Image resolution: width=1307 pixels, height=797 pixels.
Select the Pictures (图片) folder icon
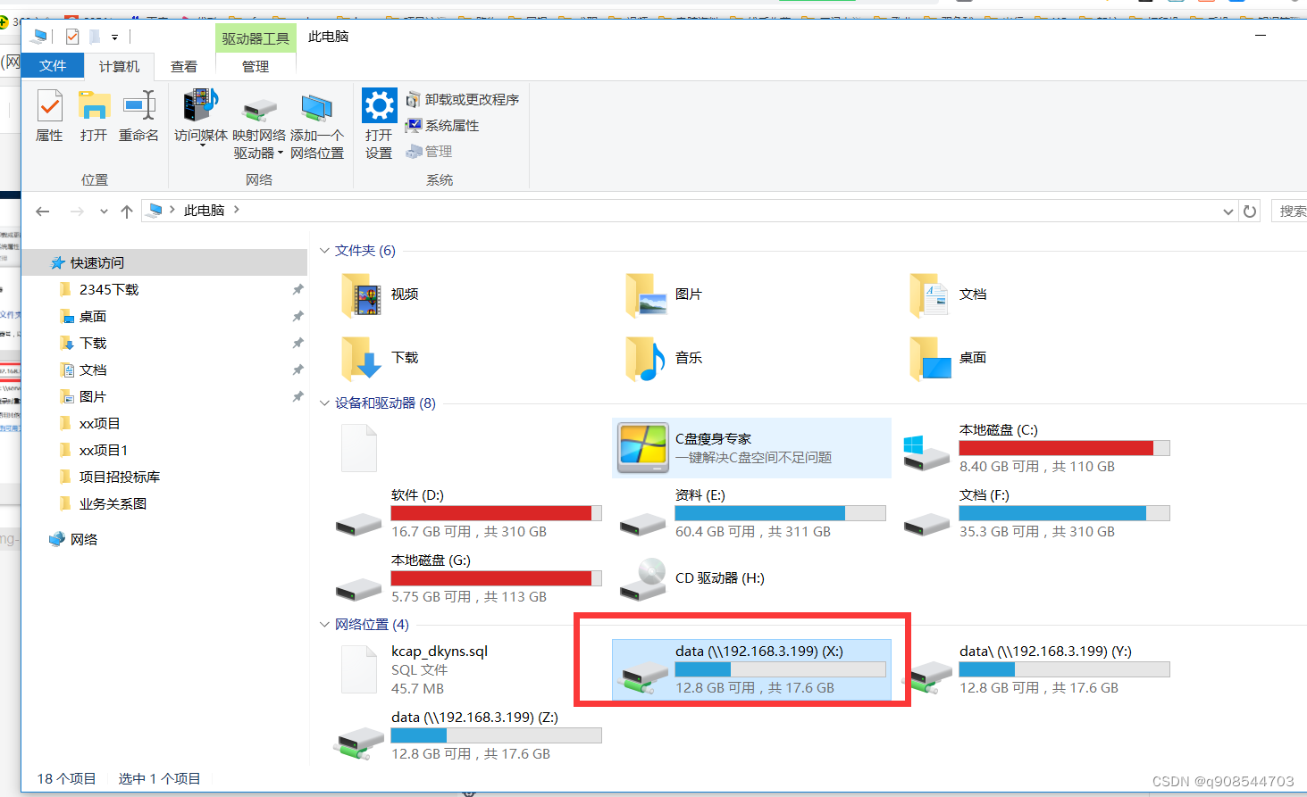click(x=646, y=295)
